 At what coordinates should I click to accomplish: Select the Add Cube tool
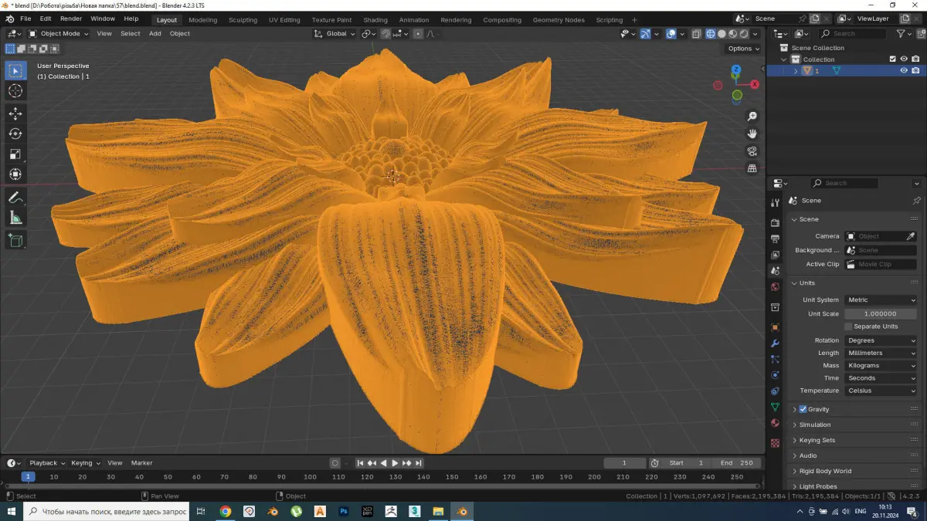(x=15, y=241)
